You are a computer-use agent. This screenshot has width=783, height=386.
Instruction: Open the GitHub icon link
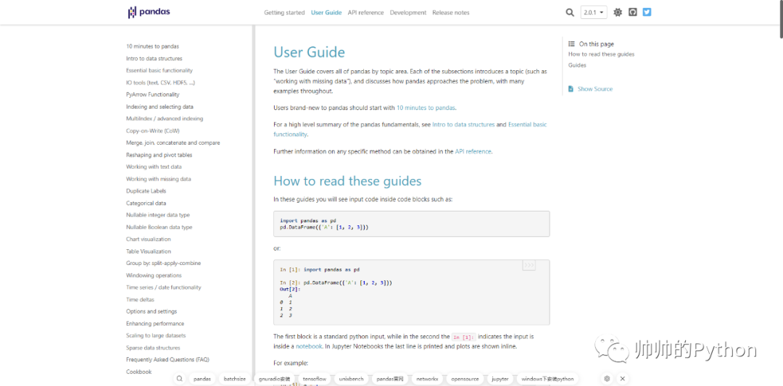(x=633, y=12)
